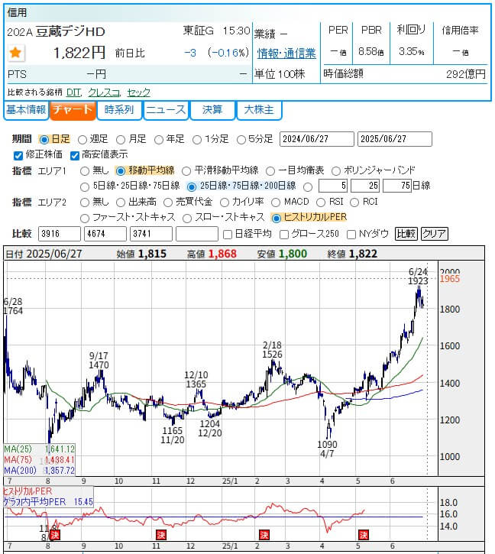Select スロー・ストキャス indicator
The width and height of the screenshot is (495, 554).
click(187, 219)
